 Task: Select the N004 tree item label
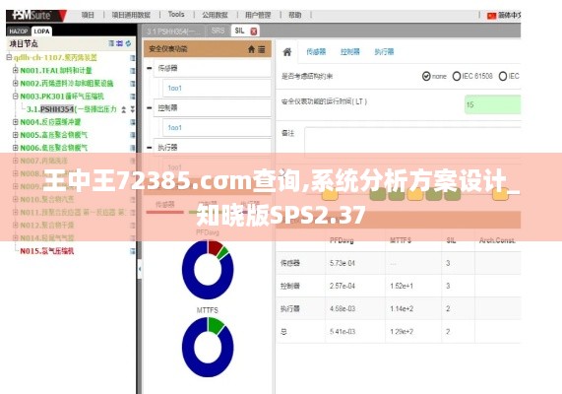(x=50, y=122)
